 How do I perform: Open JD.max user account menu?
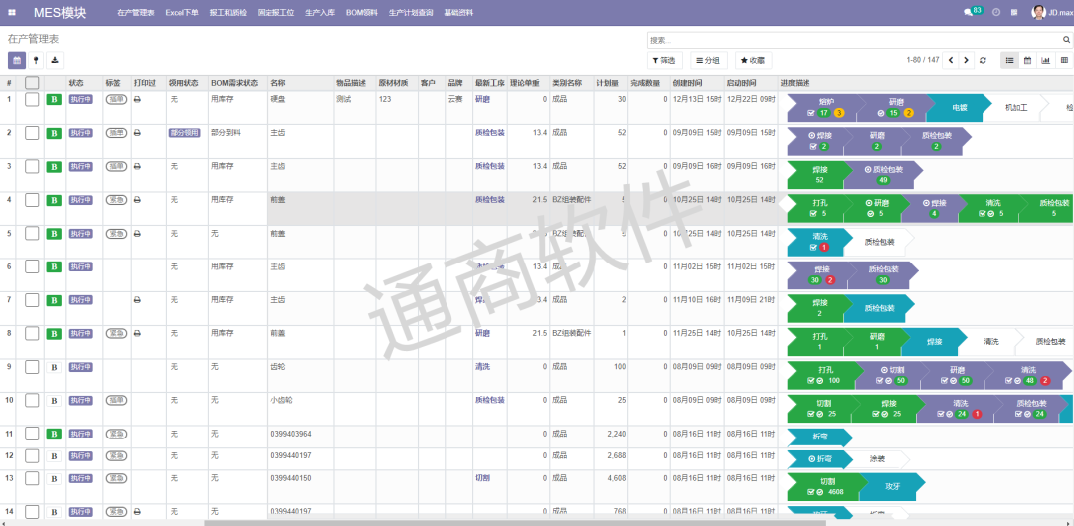coord(1051,13)
